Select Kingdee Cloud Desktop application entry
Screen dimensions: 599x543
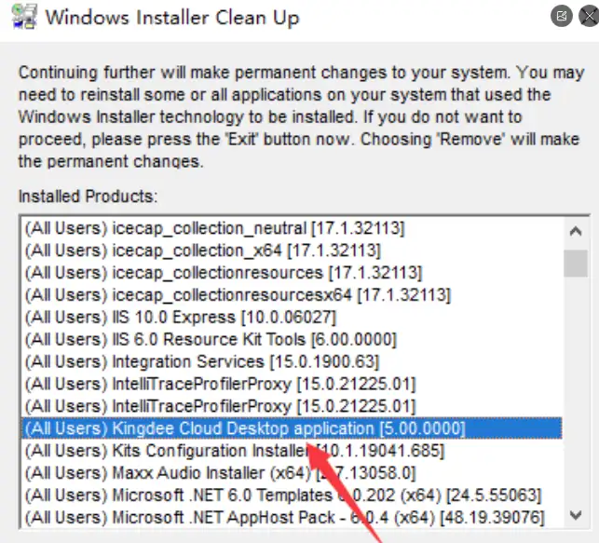(292, 428)
